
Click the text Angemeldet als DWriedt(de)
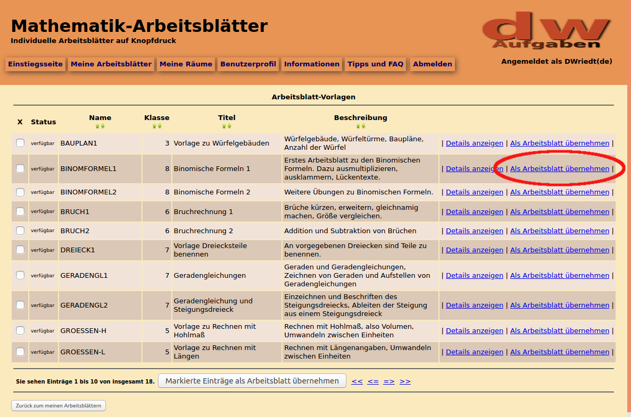tap(557, 62)
